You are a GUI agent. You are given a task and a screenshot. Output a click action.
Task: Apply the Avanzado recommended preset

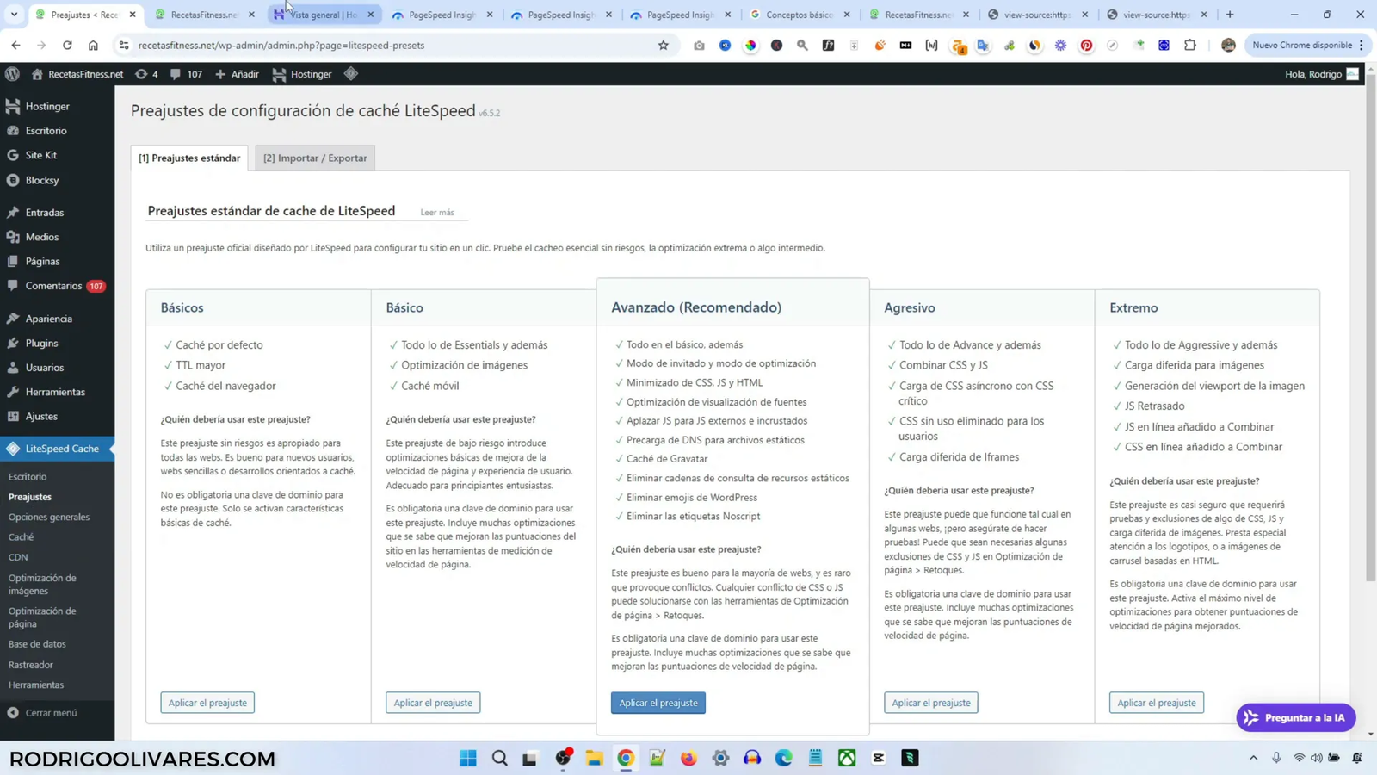(658, 703)
